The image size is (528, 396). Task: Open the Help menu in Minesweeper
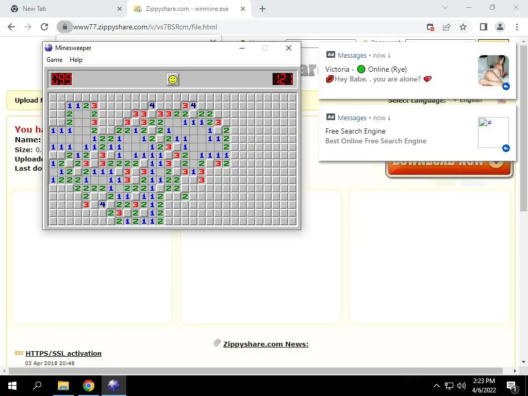coord(76,60)
